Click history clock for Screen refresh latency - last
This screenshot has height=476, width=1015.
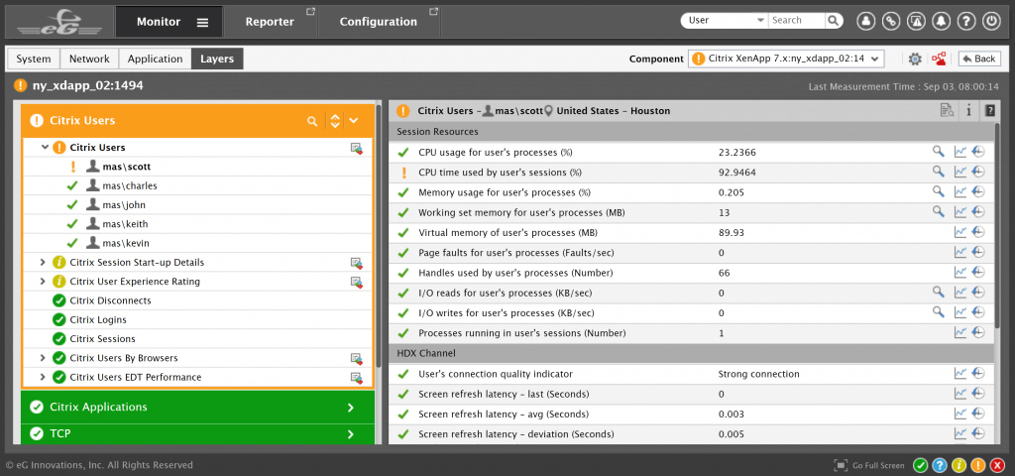978,393
